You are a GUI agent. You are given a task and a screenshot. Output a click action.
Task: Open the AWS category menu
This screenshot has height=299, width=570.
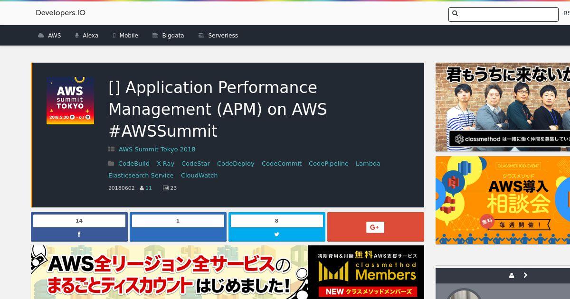click(x=49, y=36)
